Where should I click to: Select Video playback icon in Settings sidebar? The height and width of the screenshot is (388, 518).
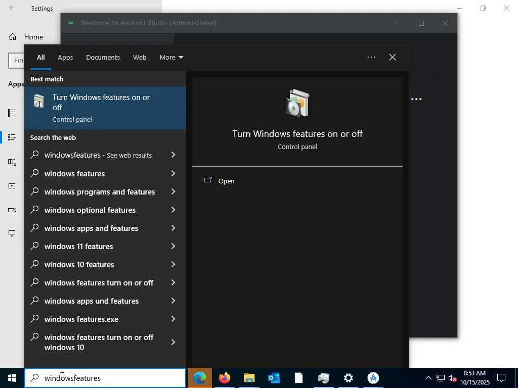(x=12, y=210)
